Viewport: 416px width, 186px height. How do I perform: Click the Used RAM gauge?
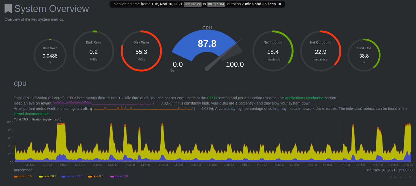click(x=364, y=55)
